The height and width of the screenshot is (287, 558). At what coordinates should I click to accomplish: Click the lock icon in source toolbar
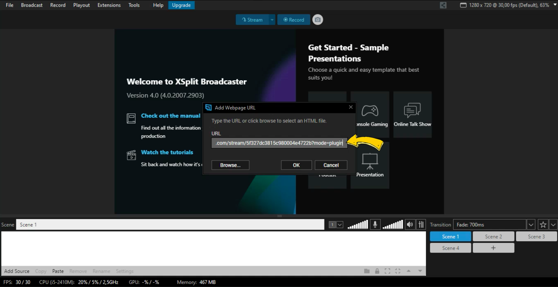point(377,271)
